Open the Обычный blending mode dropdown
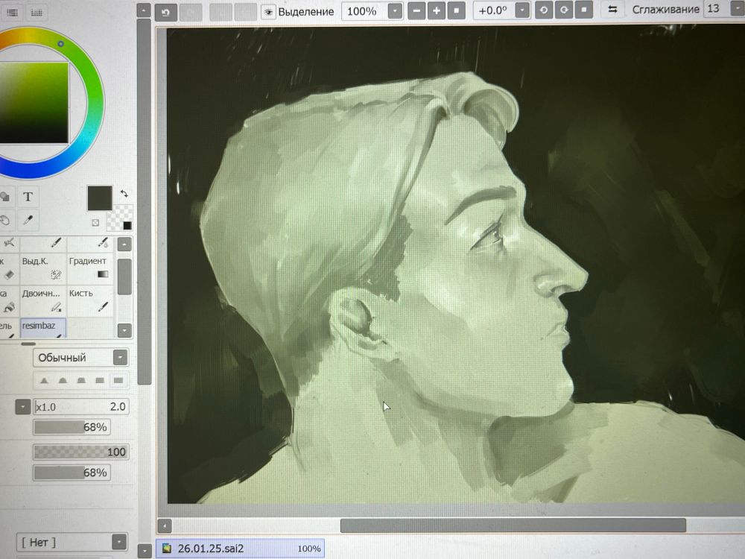 (x=120, y=358)
